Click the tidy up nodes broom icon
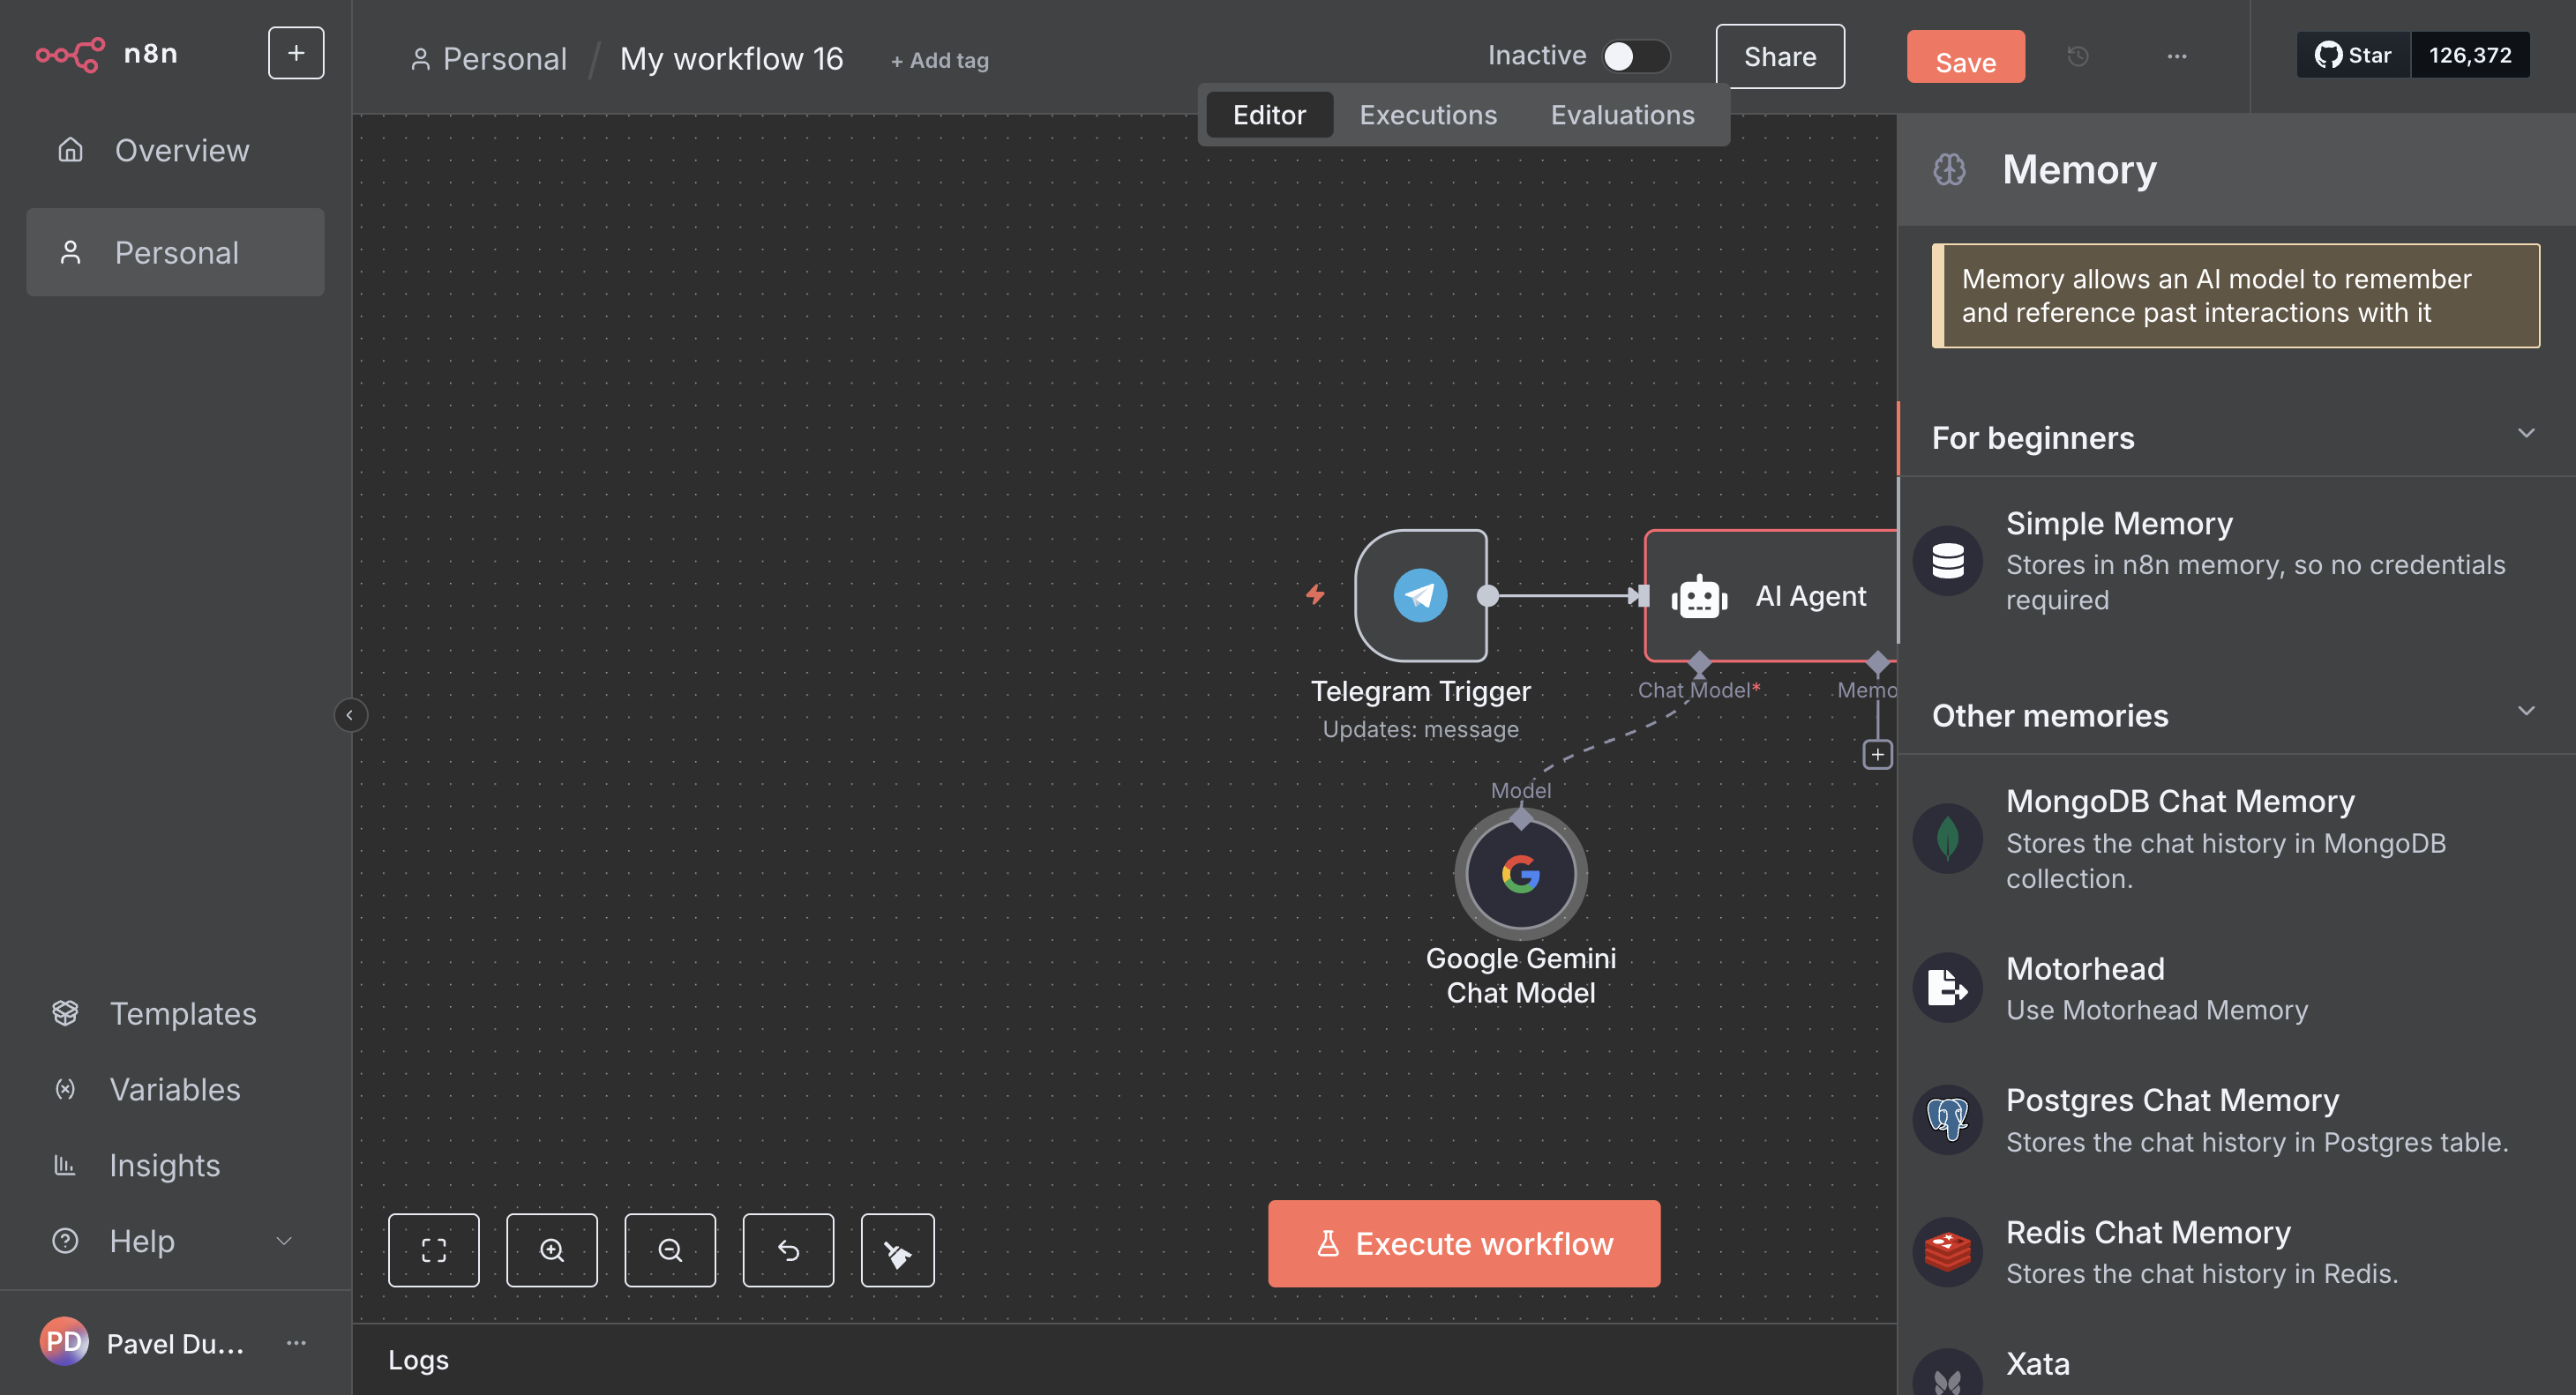The width and height of the screenshot is (2576, 1395). click(x=897, y=1250)
